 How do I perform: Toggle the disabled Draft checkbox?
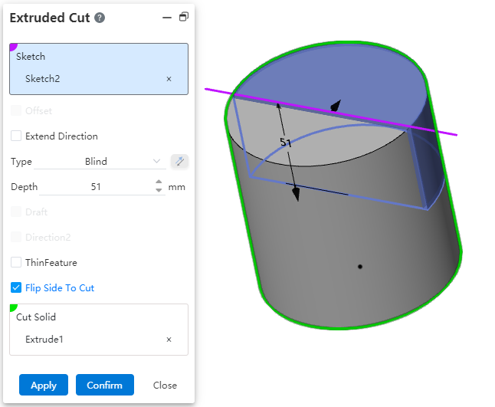point(16,212)
